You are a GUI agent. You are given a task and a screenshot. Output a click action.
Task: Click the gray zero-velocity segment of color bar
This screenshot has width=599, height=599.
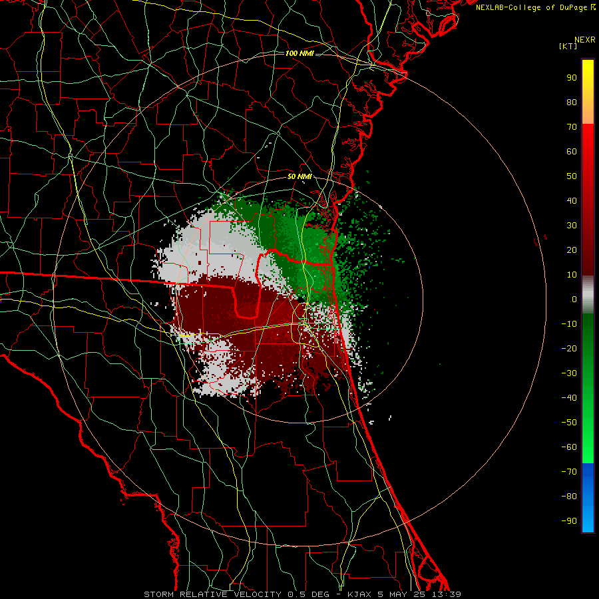[588, 295]
